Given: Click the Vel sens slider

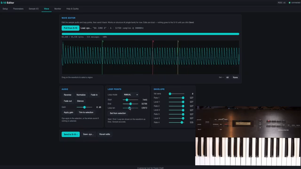Looking at the screenshot, I should 177,94.
